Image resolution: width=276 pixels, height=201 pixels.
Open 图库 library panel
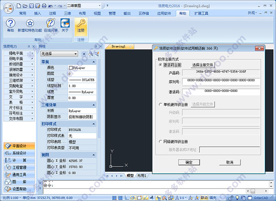19,182
